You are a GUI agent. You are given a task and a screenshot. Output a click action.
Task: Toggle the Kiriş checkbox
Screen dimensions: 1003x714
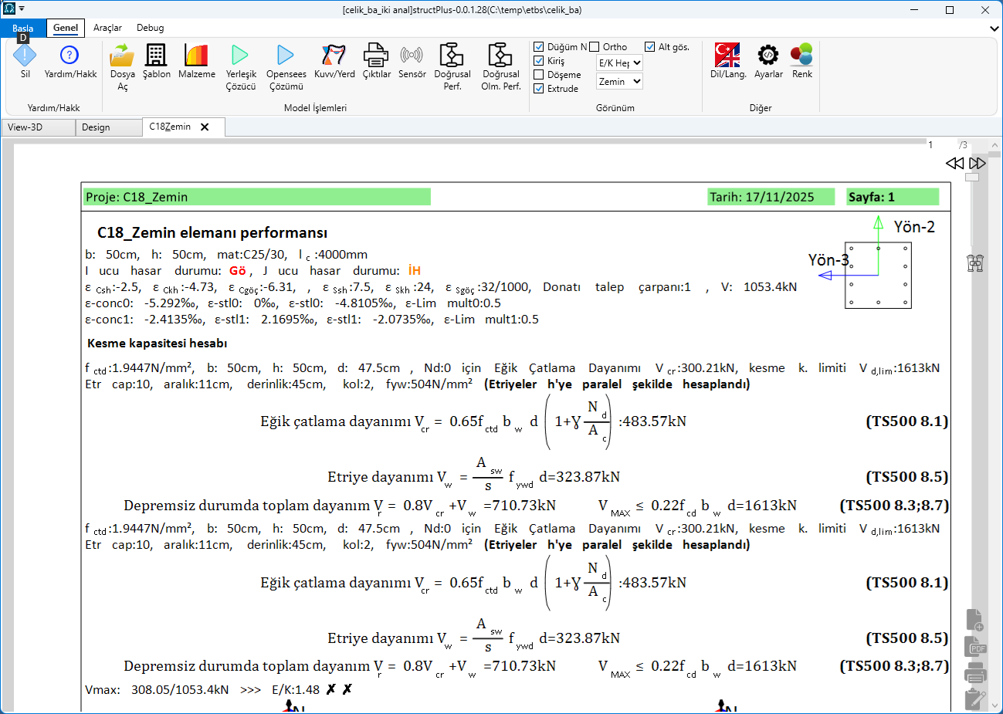[539, 61]
